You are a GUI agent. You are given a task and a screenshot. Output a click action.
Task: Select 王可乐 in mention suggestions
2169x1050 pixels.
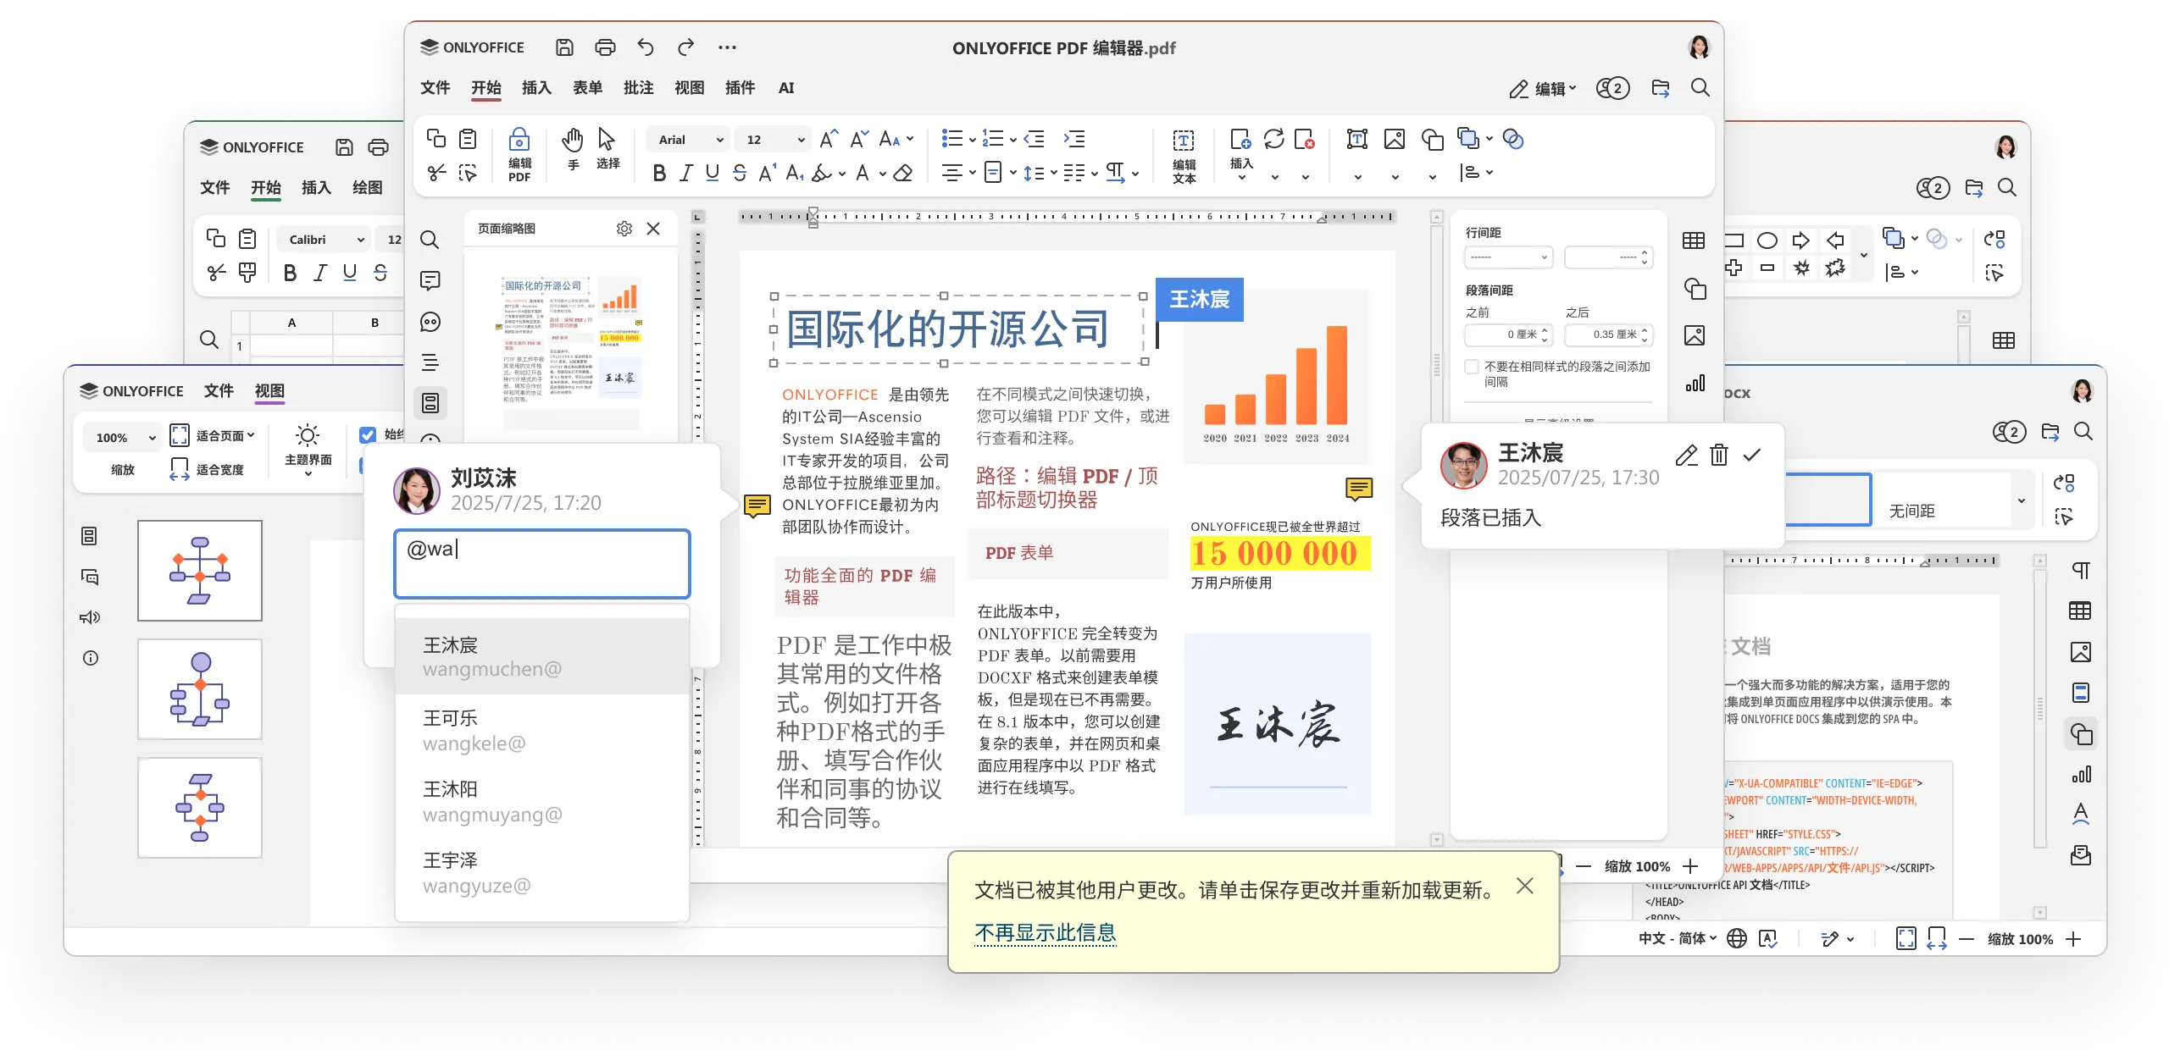point(542,730)
